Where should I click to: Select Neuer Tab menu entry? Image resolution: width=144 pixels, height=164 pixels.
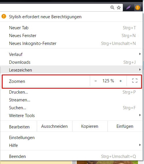[71, 28]
